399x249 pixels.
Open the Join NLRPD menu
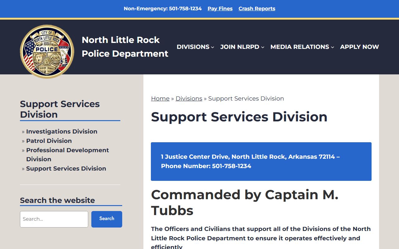pyautogui.click(x=240, y=47)
